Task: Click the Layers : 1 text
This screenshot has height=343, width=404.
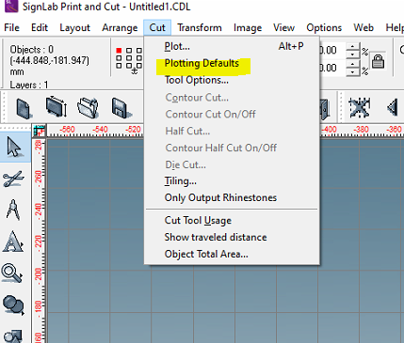Action: coord(29,85)
